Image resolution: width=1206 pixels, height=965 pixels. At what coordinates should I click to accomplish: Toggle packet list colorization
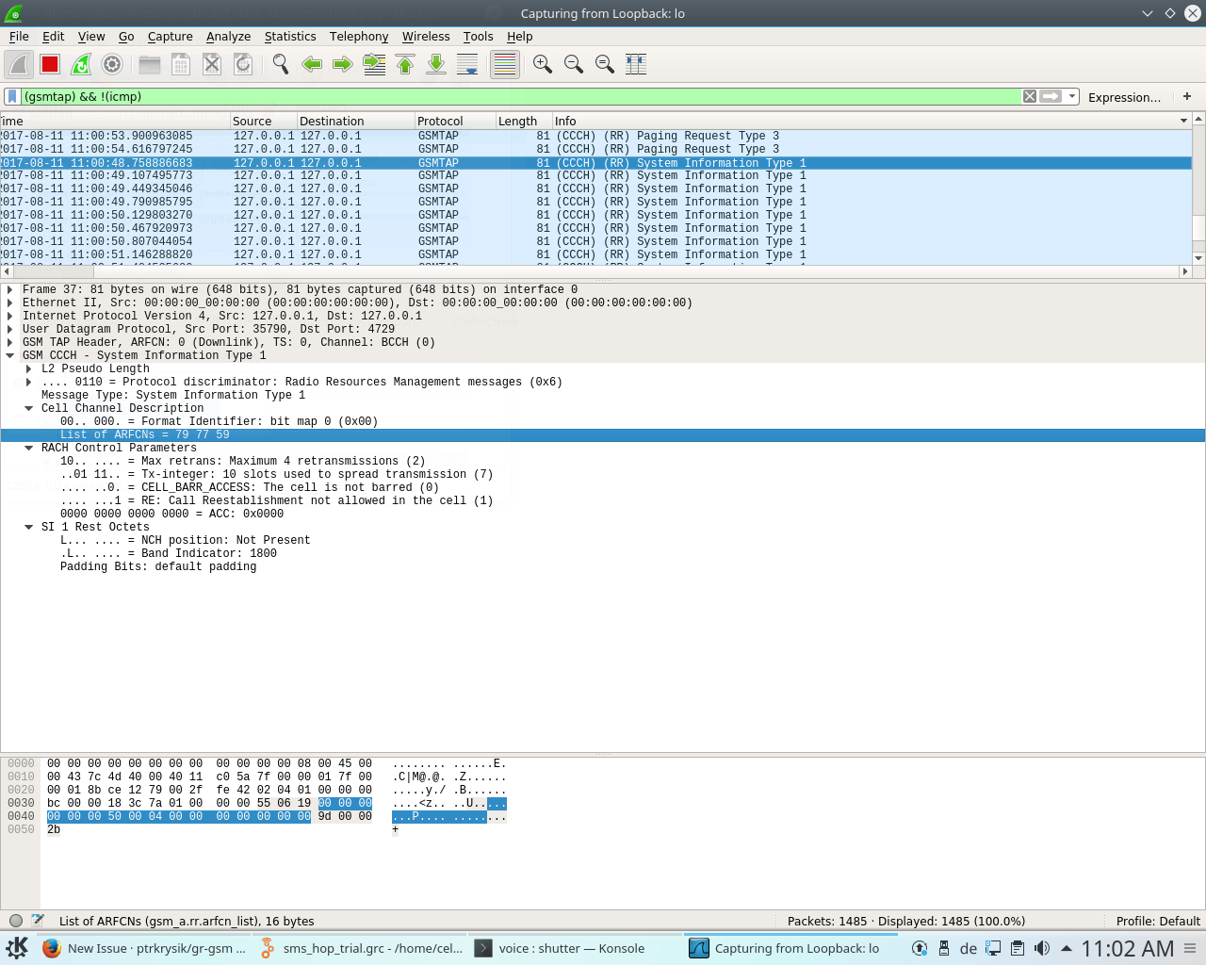tap(504, 64)
